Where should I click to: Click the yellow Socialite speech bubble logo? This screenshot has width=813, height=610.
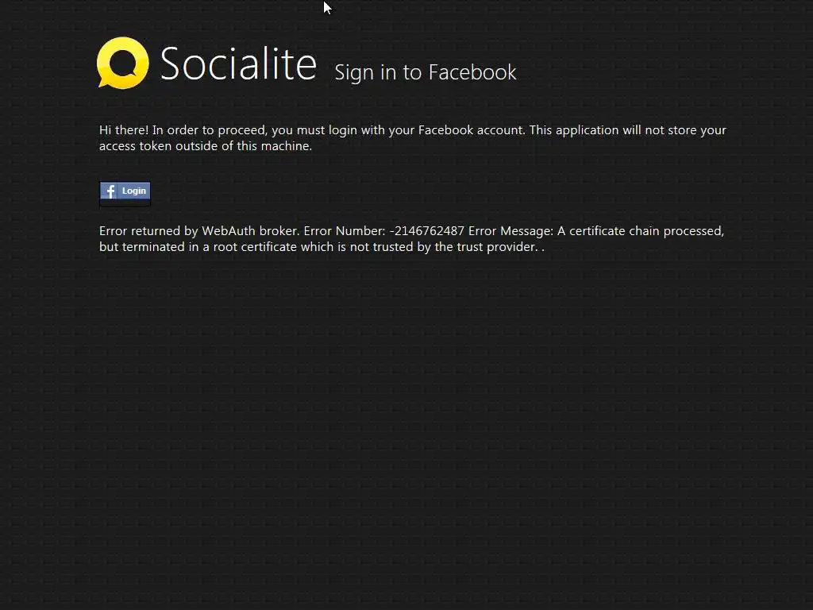click(123, 63)
